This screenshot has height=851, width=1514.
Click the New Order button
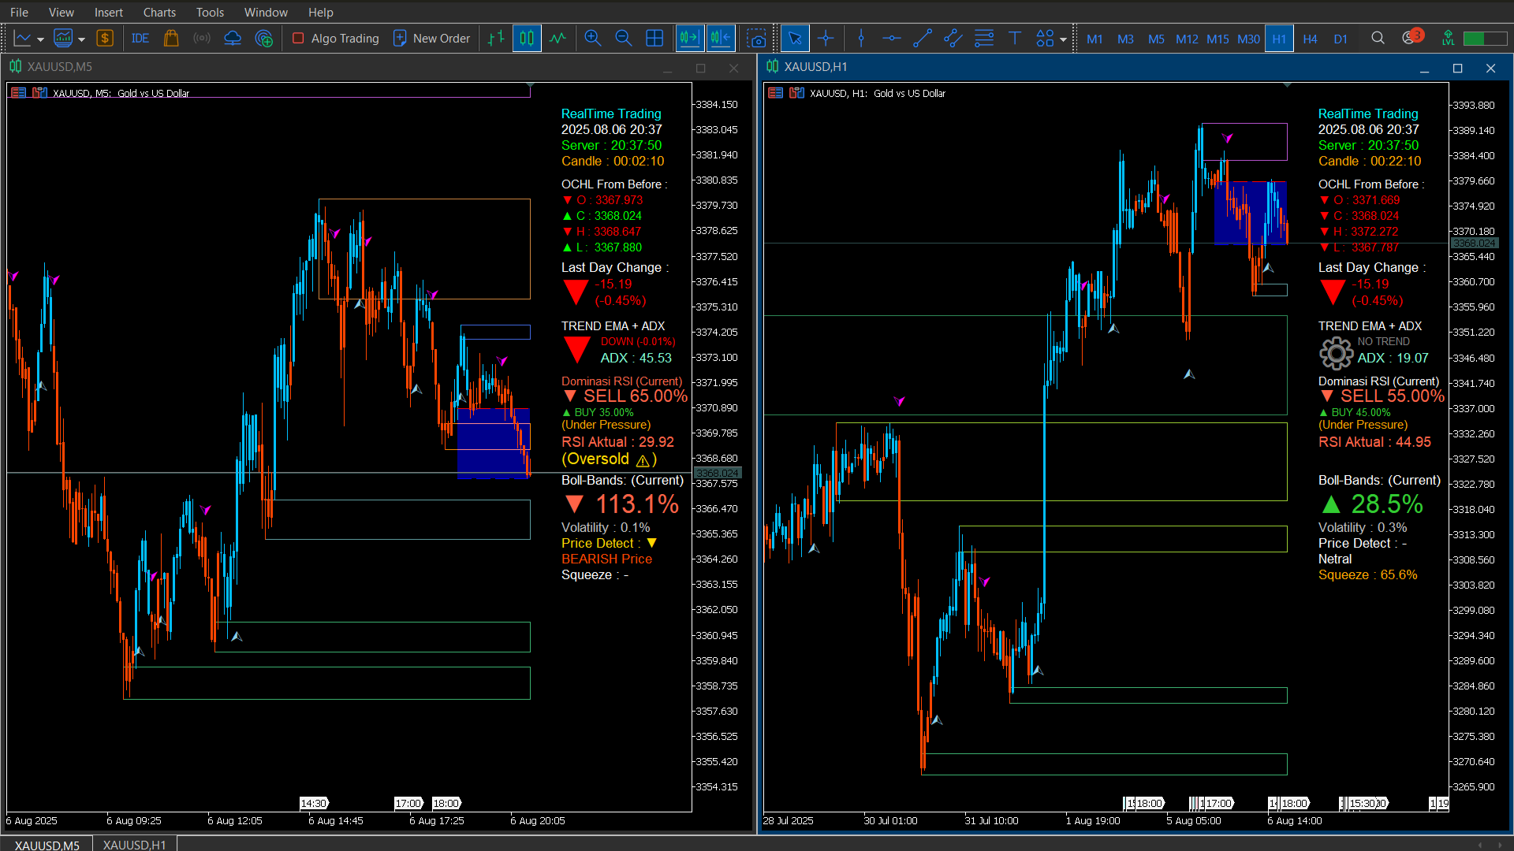431,38
